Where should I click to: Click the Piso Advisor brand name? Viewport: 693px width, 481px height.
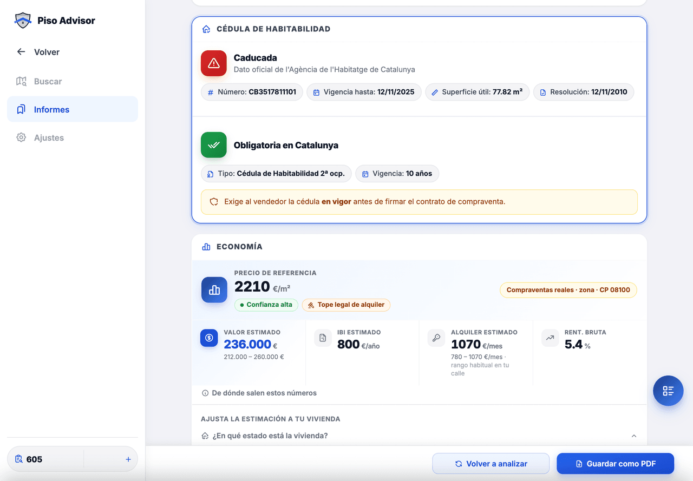coord(66,21)
